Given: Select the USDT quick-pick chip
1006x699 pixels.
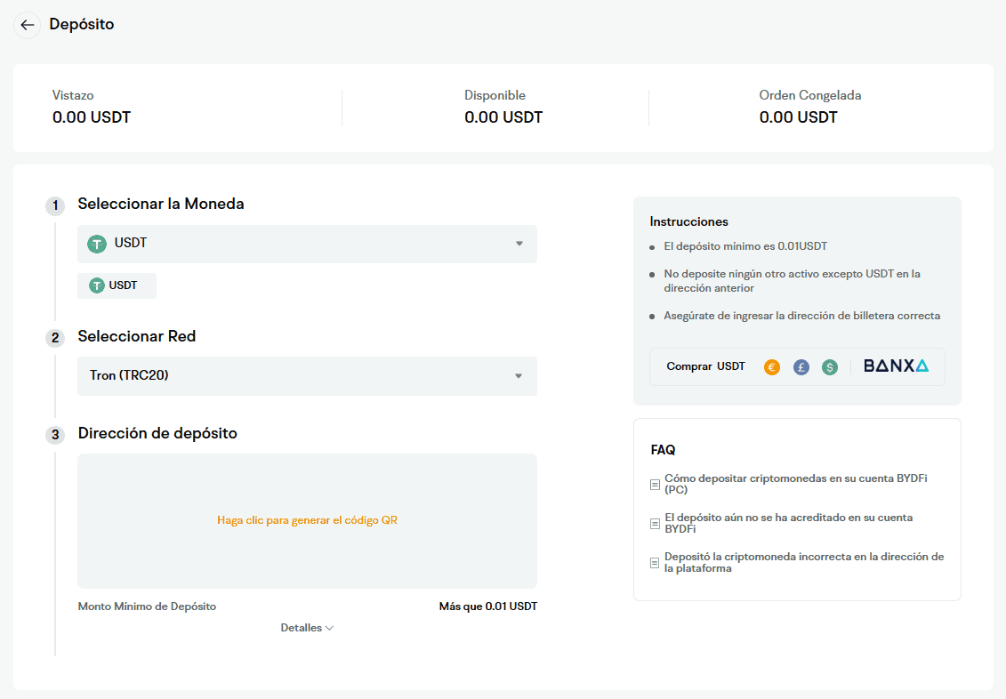Looking at the screenshot, I should tap(117, 285).
